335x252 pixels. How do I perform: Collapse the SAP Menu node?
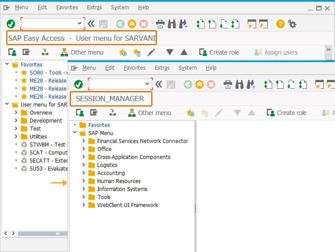[x=74, y=133]
